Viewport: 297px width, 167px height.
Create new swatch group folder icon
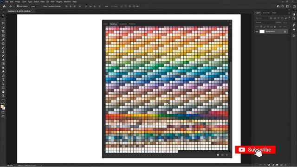point(218,155)
